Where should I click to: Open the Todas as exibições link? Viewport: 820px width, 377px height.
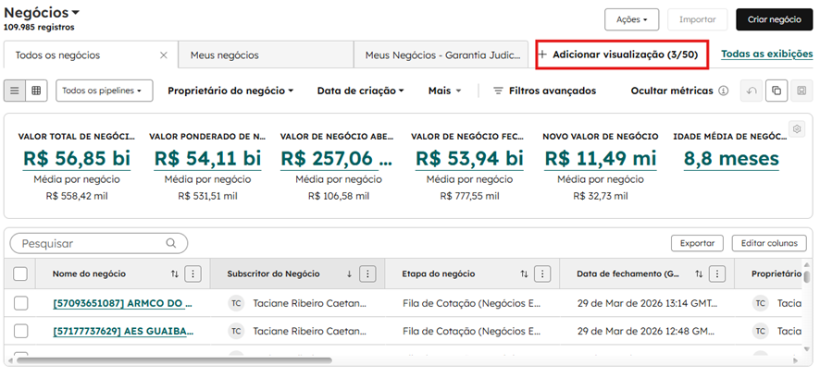pos(769,55)
